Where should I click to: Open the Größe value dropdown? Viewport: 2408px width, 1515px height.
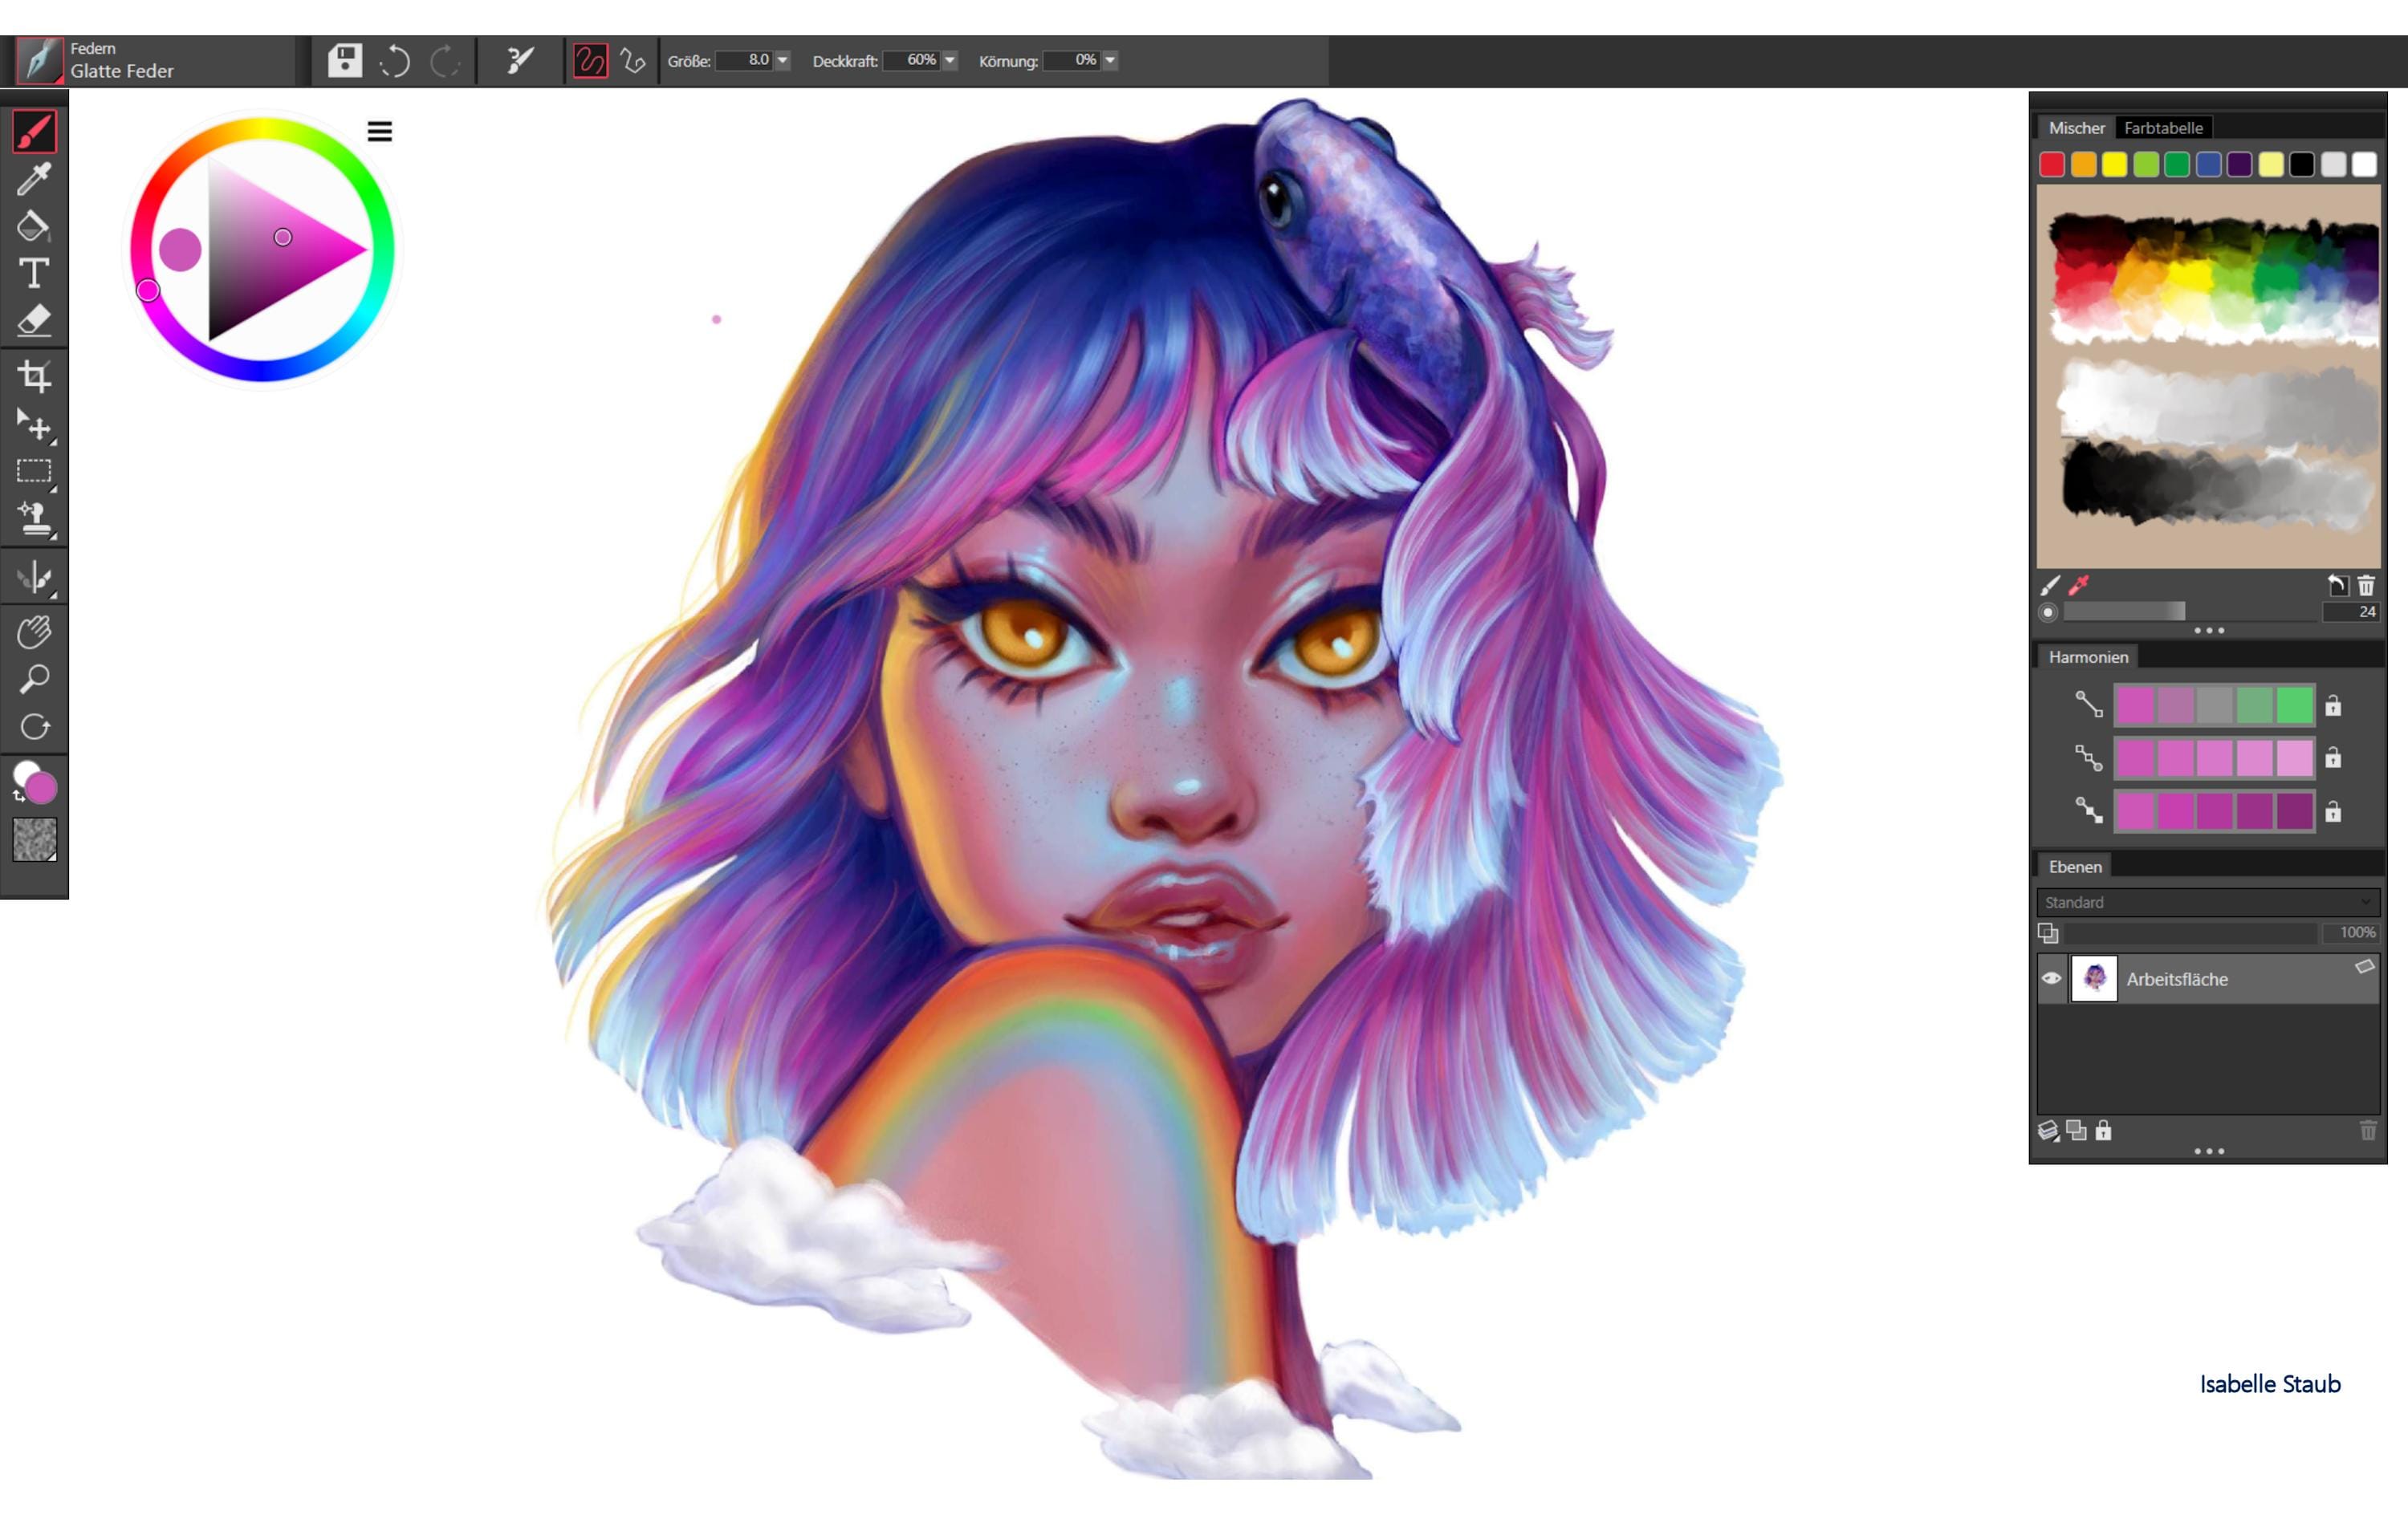point(781,61)
